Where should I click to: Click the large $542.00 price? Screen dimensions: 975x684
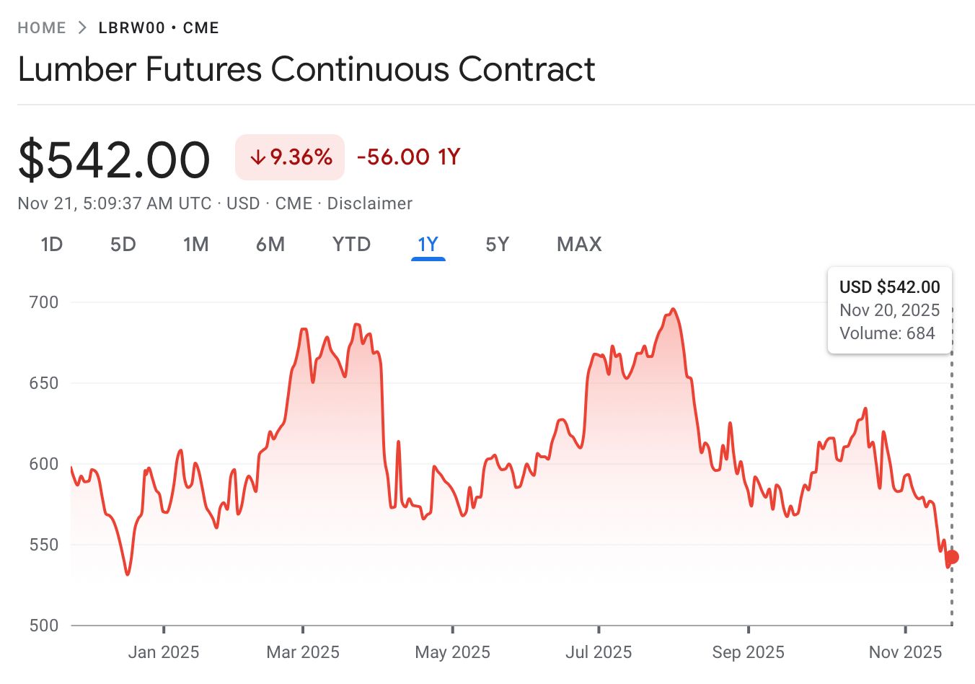114,159
